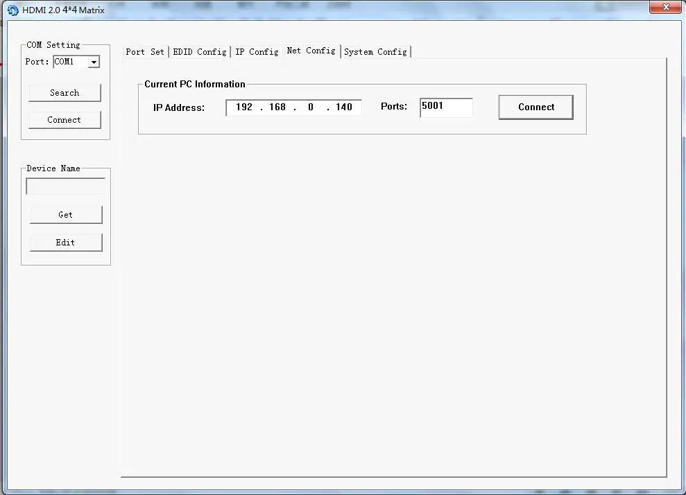Click the third IP octet 0
The height and width of the screenshot is (495, 686).
(x=311, y=107)
